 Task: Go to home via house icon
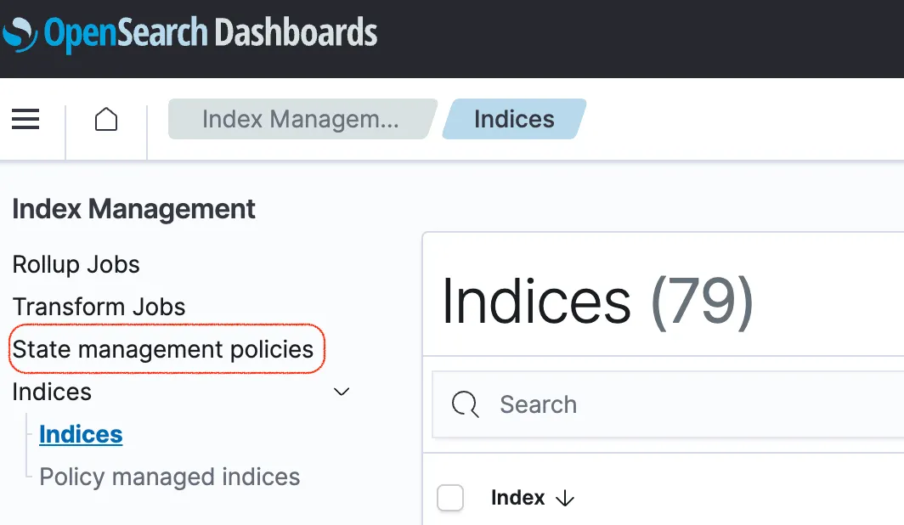(x=106, y=120)
